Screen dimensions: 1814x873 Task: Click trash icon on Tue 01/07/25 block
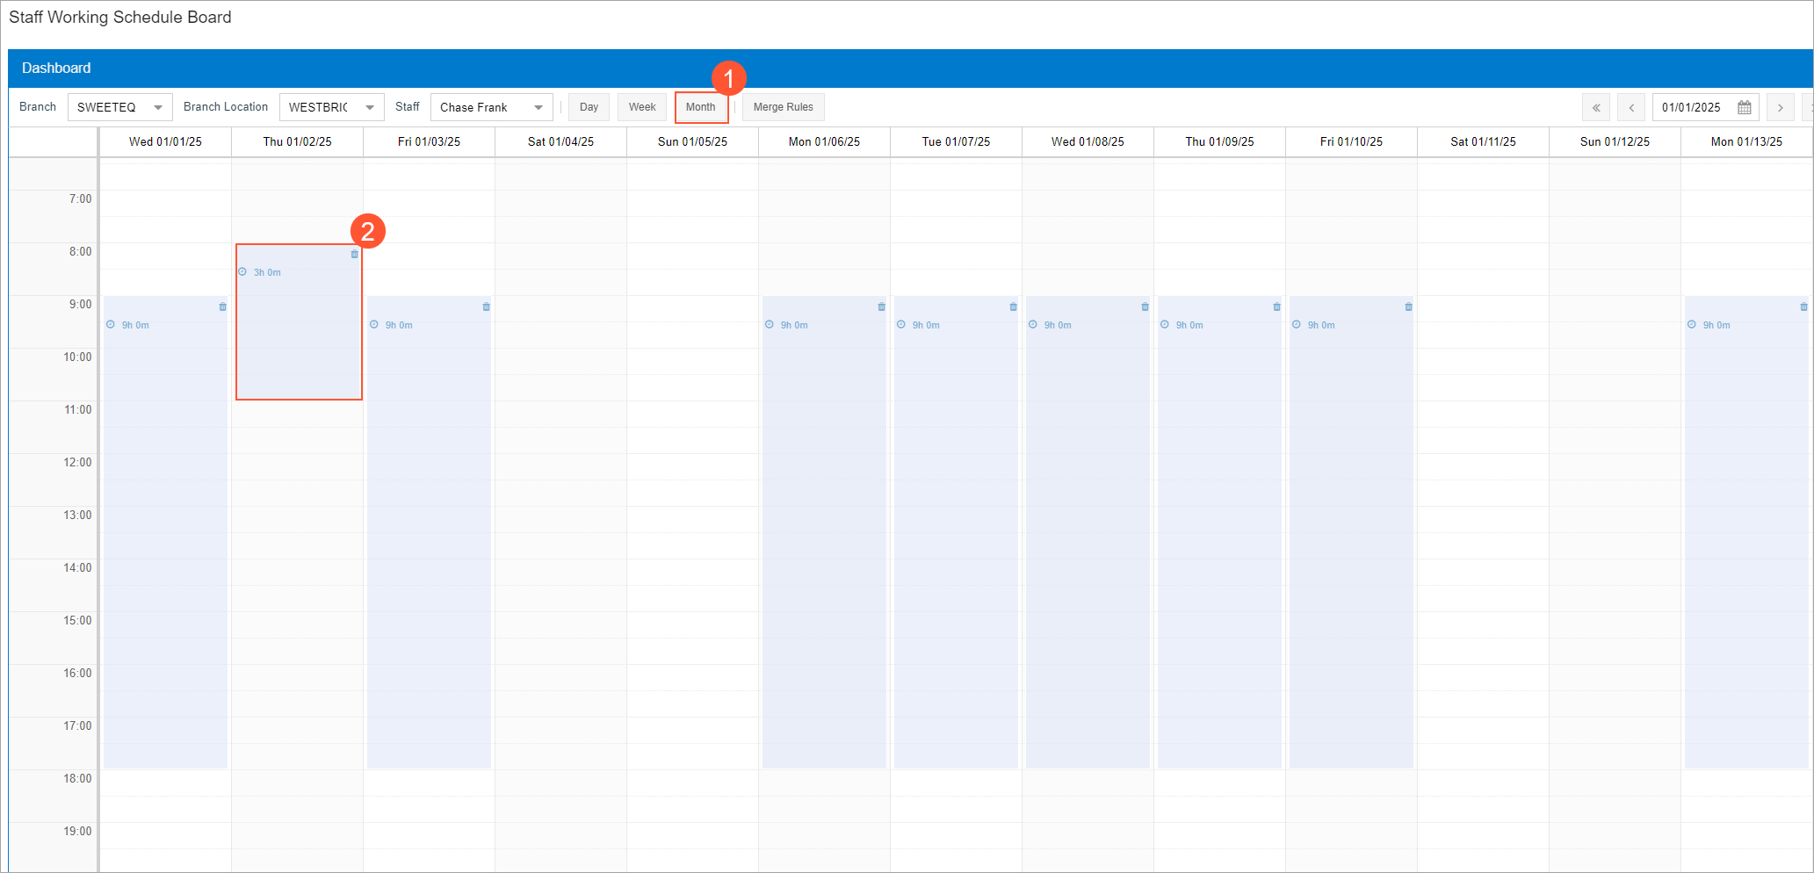coord(1013,307)
